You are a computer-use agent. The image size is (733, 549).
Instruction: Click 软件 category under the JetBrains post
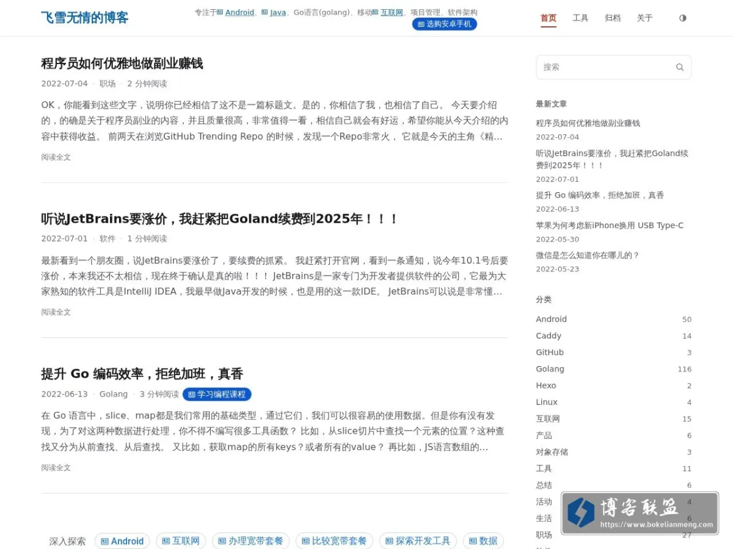(x=108, y=239)
